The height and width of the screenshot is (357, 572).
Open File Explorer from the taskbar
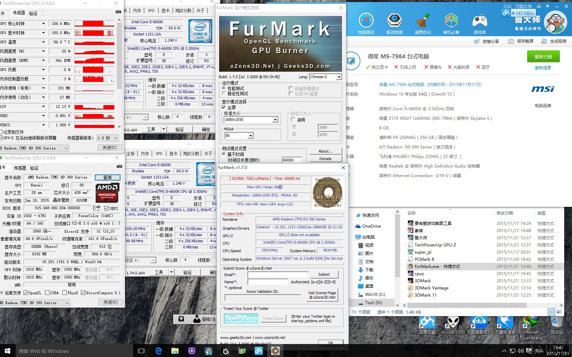(175, 351)
